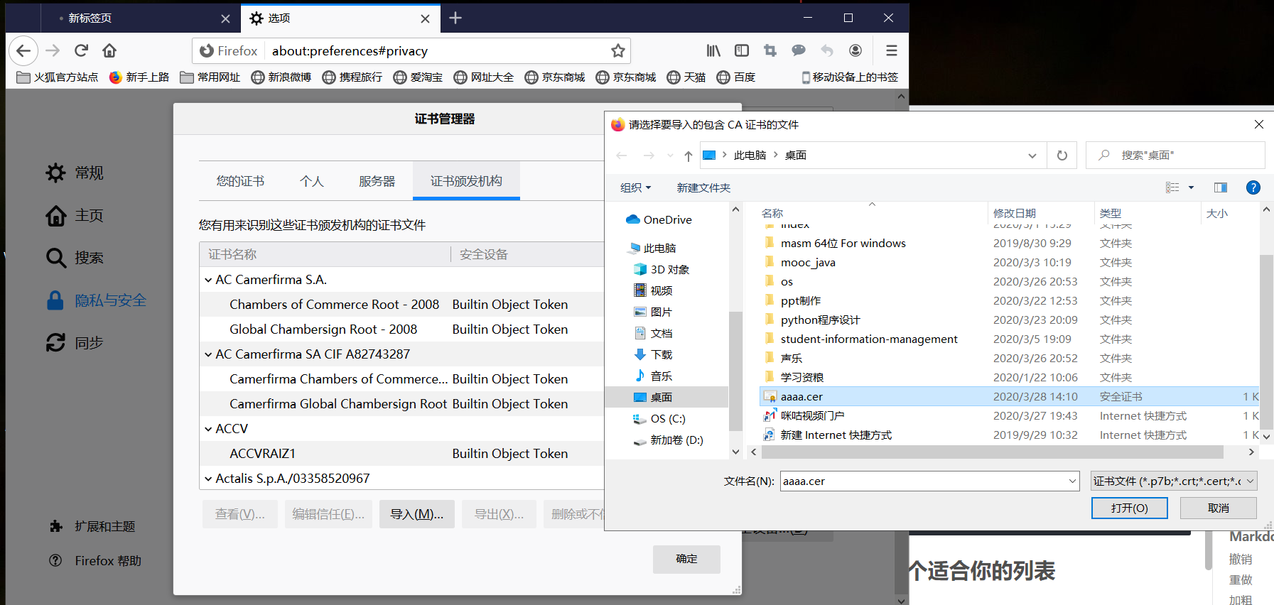Open 同步 sync settings category
Screen dimensions: 1274x605
click(x=75, y=343)
